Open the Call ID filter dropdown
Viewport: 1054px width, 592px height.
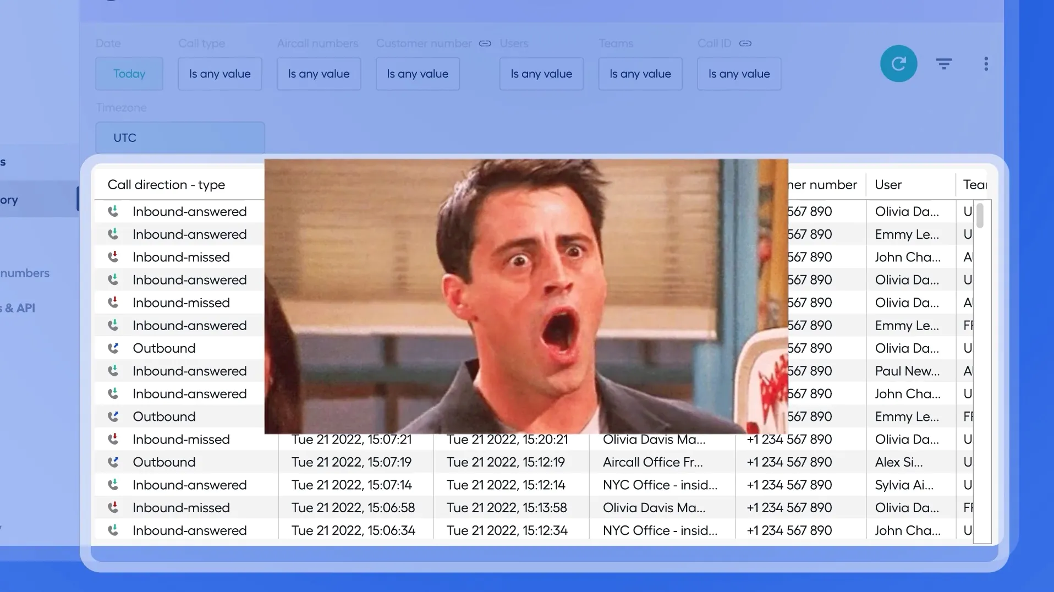(739, 74)
